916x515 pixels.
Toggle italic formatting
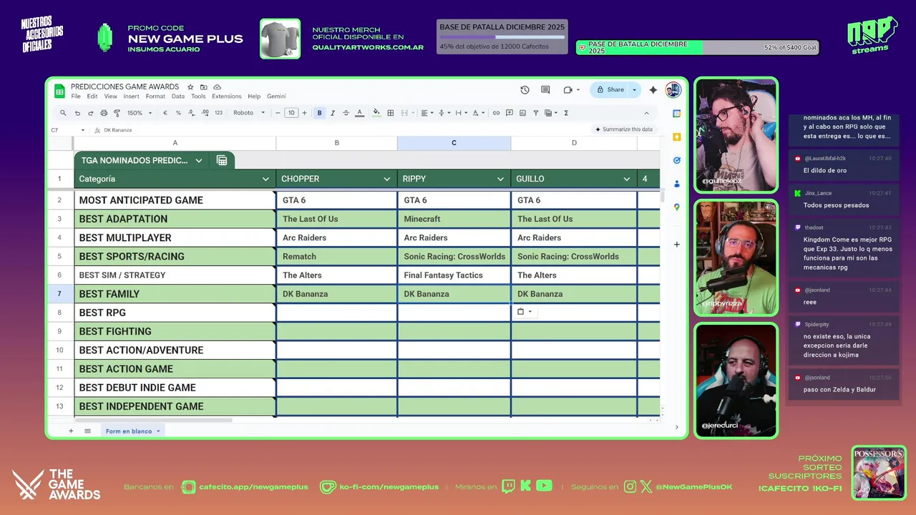pyautogui.click(x=333, y=113)
